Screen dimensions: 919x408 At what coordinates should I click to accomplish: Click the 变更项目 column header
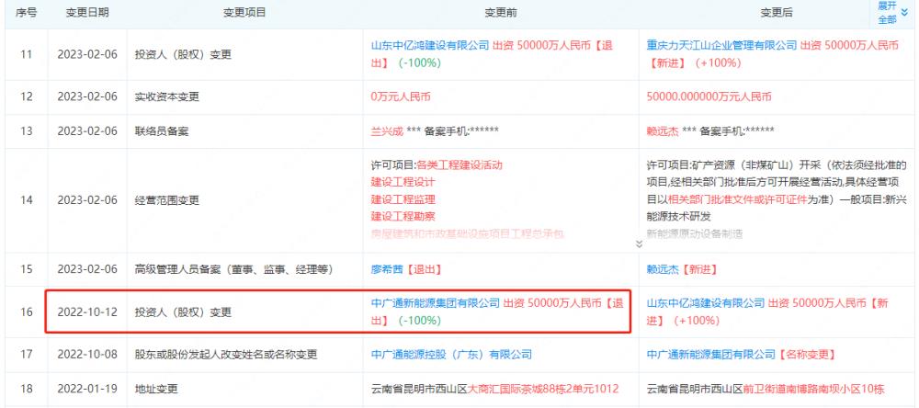tap(244, 12)
